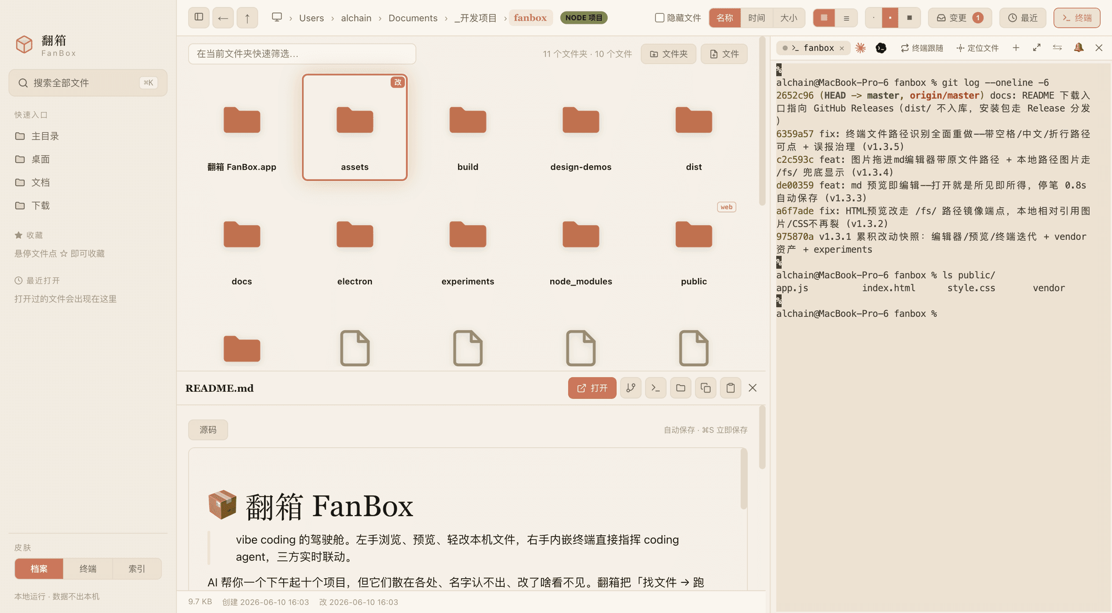Go to 文档 in sidebar
The image size is (1112, 613).
tap(88, 183)
